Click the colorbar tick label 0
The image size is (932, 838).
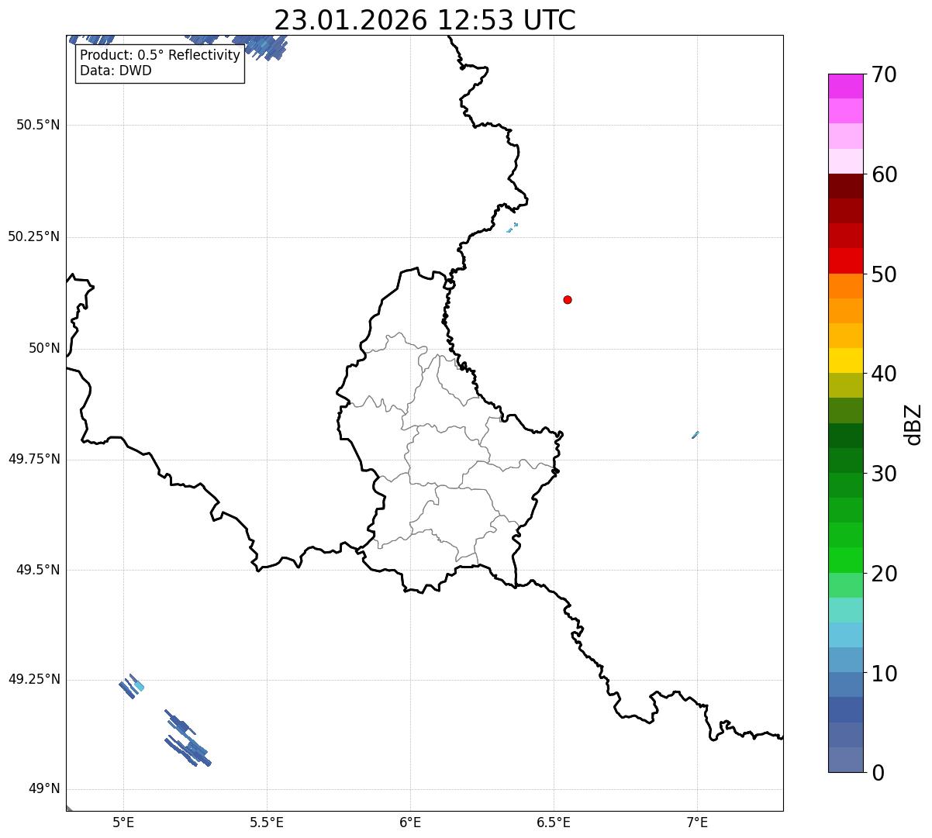tap(878, 773)
